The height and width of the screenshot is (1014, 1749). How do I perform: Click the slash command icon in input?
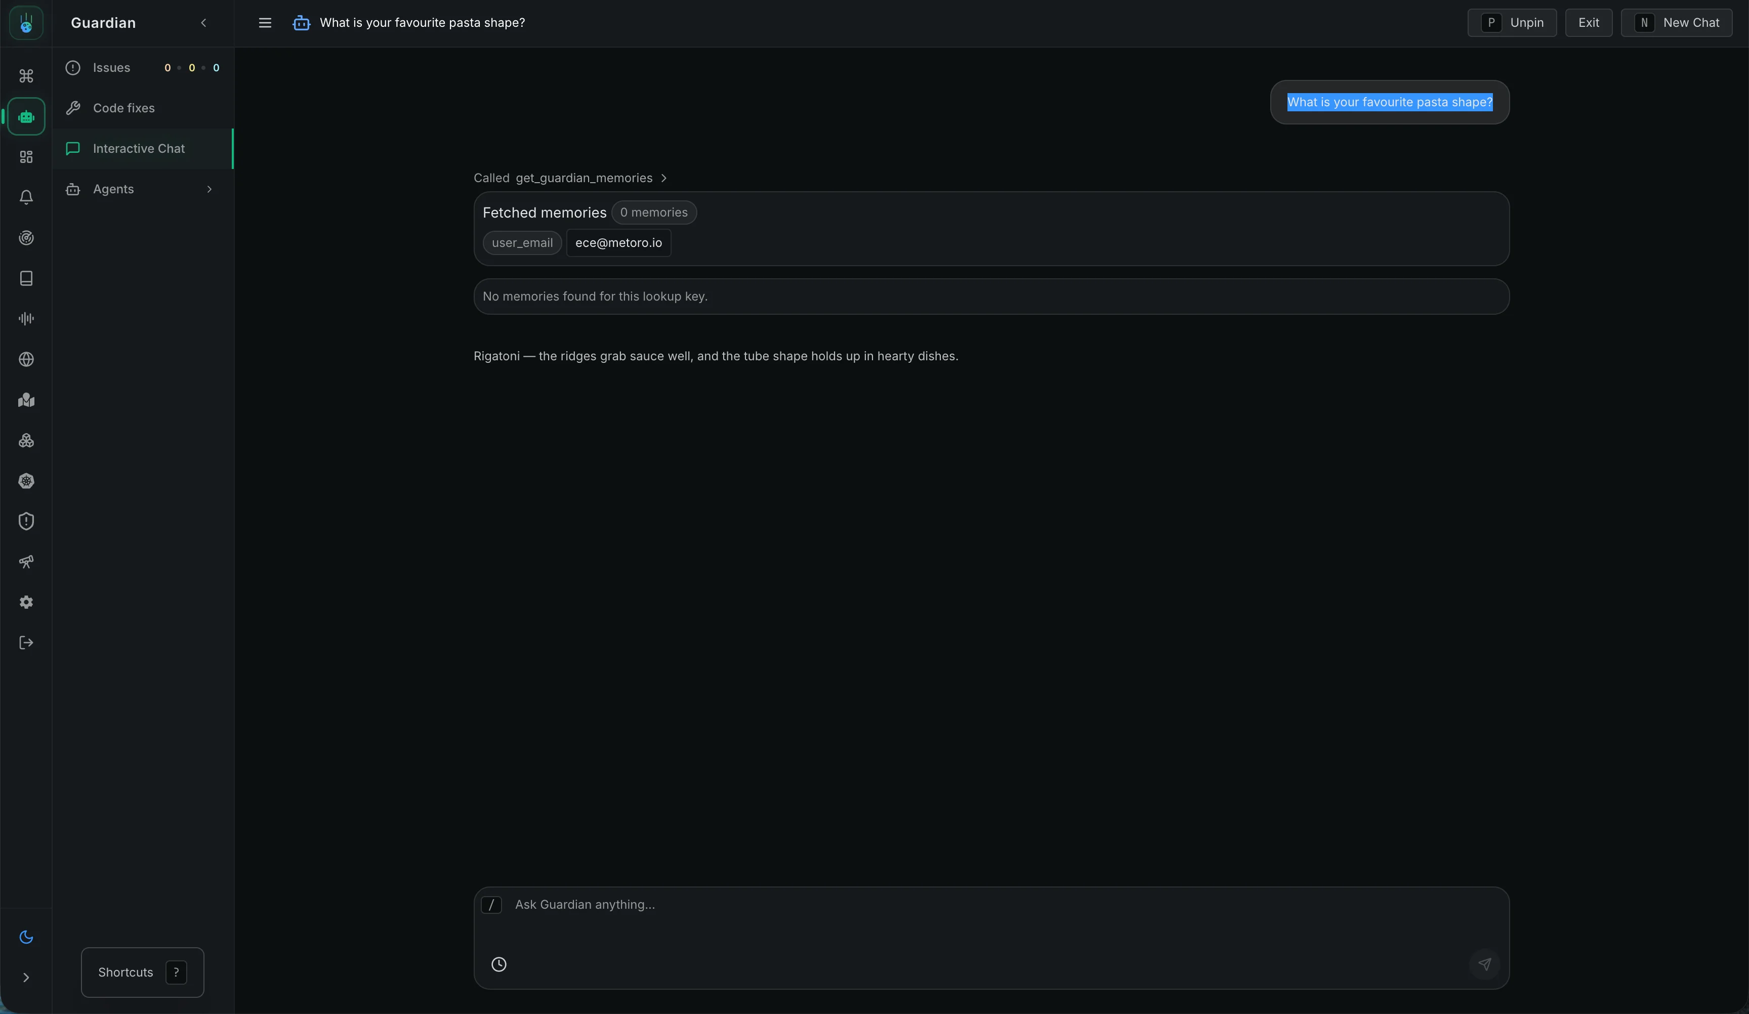coord(491,904)
